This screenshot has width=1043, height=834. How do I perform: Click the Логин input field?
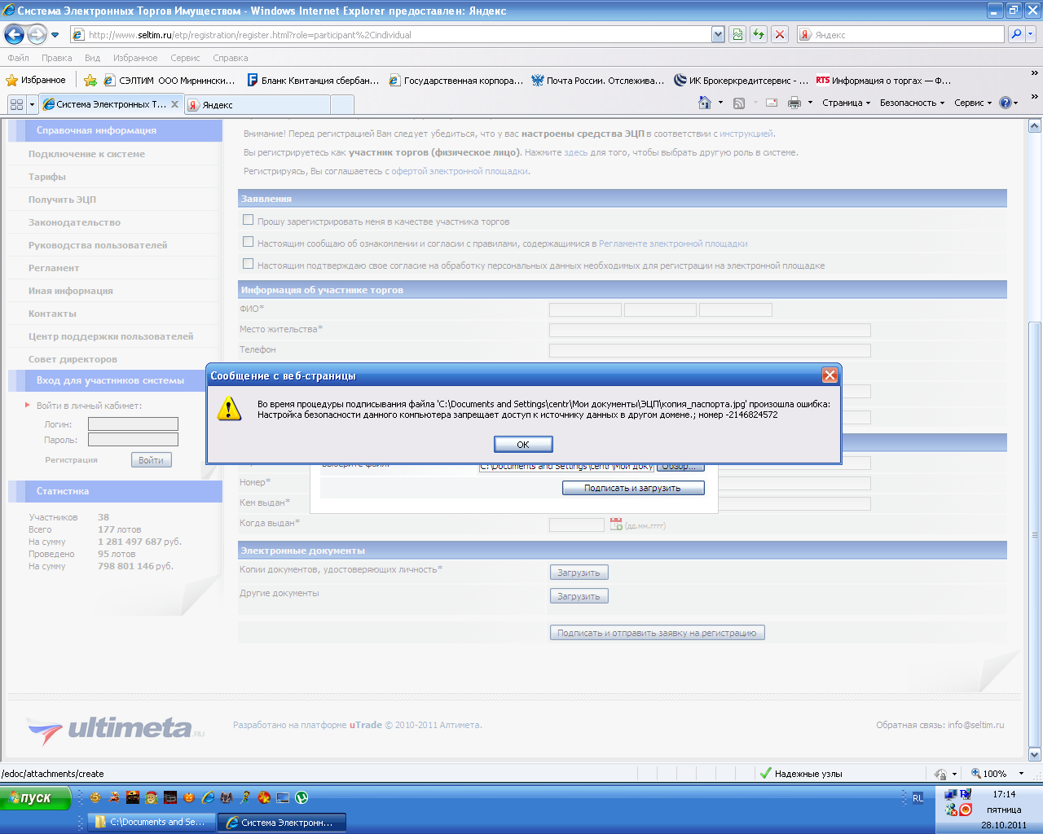(x=133, y=424)
